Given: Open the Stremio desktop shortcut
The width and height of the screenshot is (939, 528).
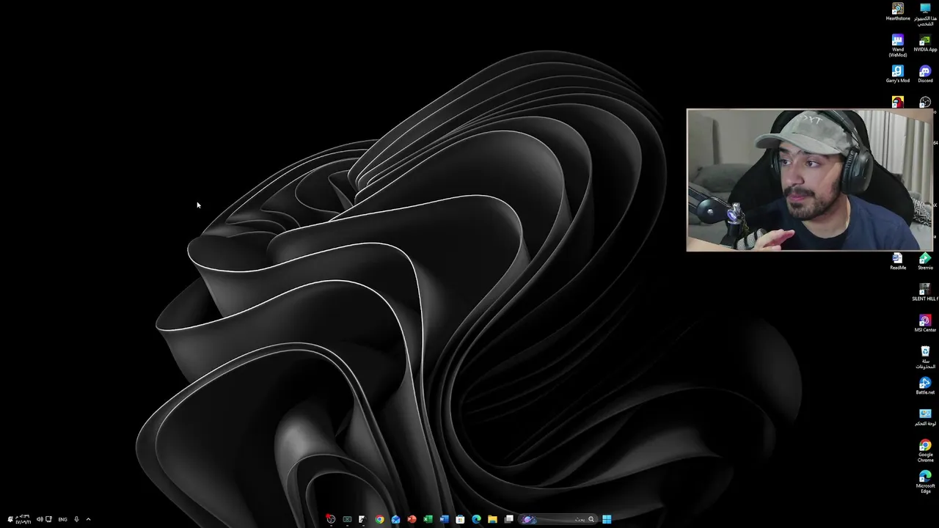Looking at the screenshot, I should [x=925, y=261].
